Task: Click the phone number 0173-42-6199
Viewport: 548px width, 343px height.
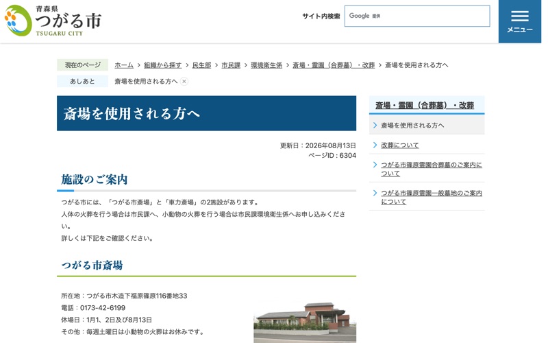Action: tap(103, 308)
